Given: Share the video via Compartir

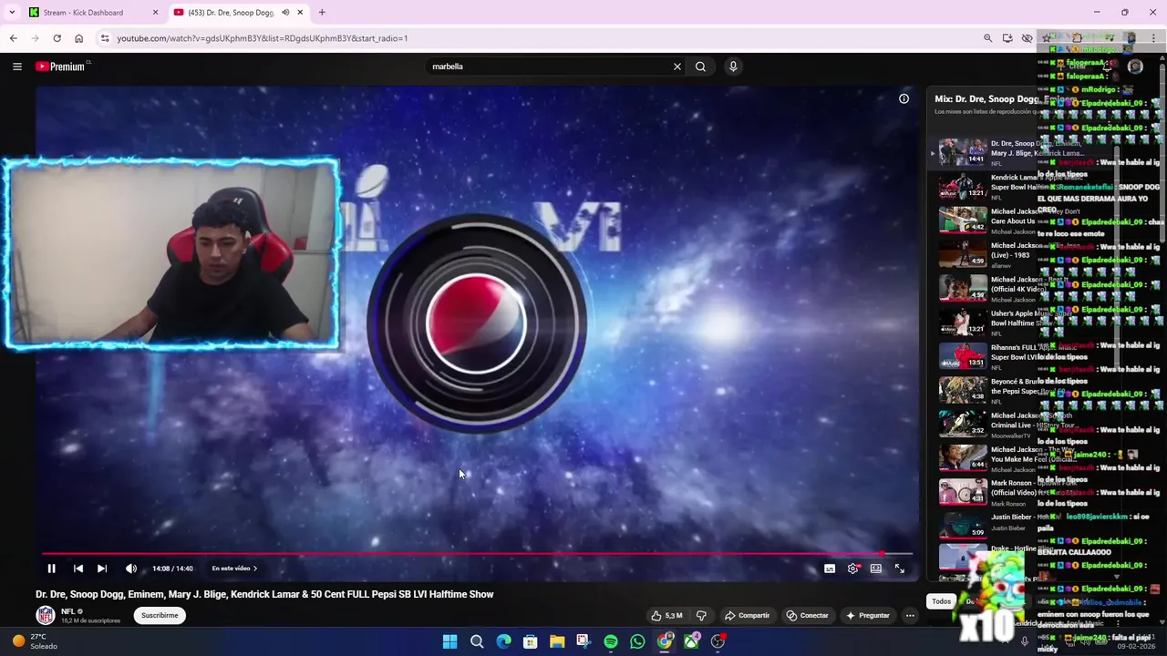Looking at the screenshot, I should [x=747, y=616].
